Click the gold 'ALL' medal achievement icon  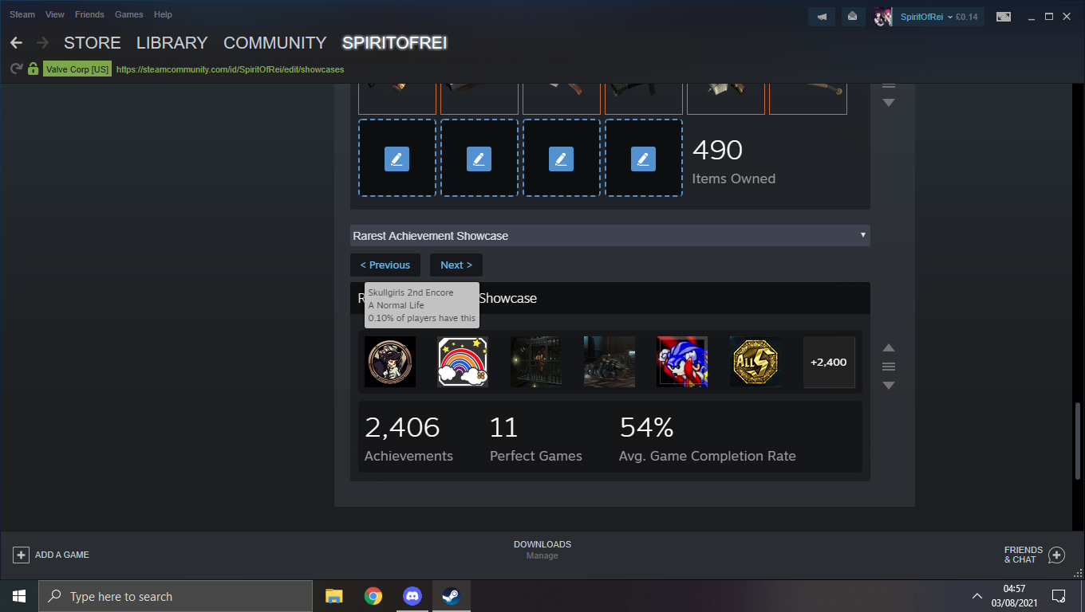tap(755, 361)
